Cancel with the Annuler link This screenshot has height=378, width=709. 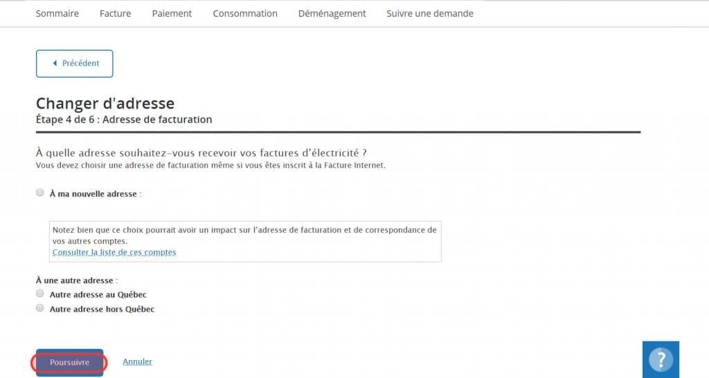(x=138, y=361)
